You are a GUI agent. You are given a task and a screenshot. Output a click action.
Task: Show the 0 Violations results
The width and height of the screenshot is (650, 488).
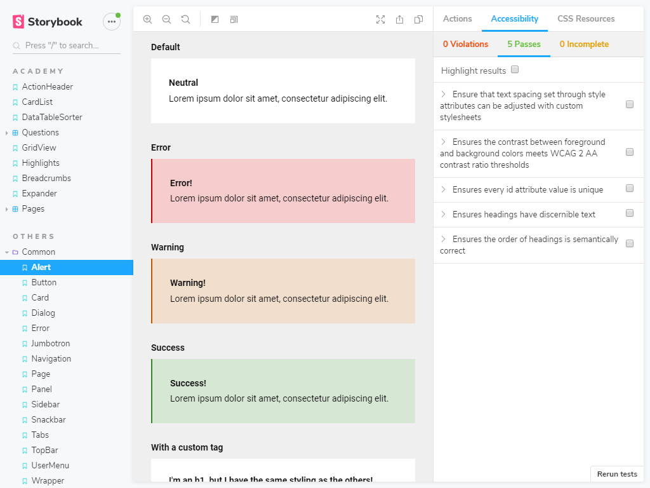click(x=465, y=44)
